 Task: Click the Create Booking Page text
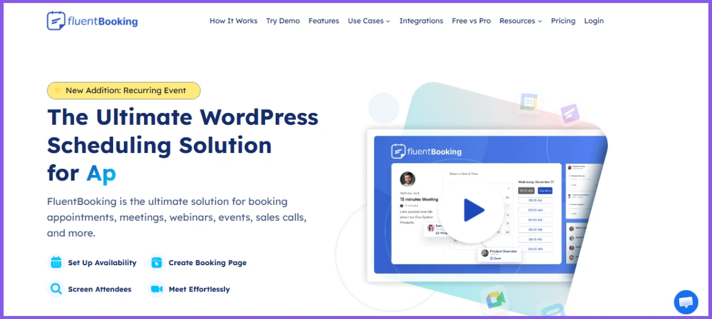(208, 263)
